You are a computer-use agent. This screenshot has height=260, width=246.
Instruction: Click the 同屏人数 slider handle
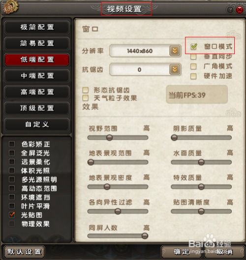145,236
